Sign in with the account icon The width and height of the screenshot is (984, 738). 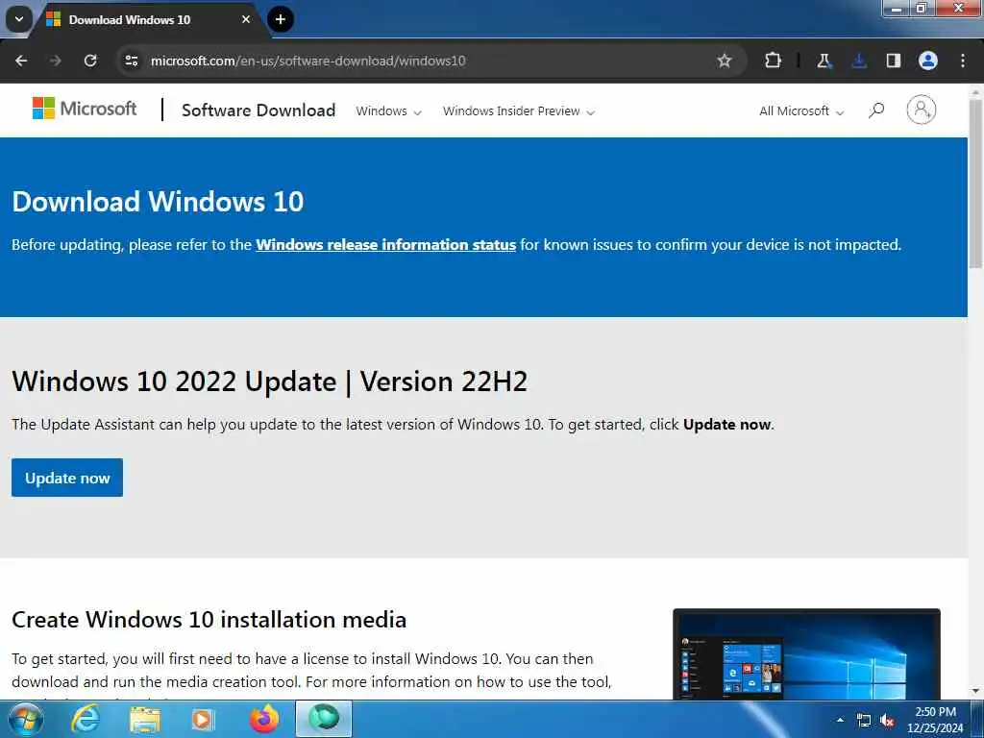pos(922,110)
